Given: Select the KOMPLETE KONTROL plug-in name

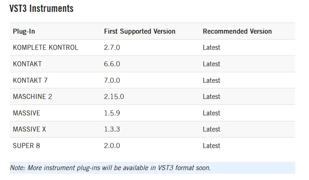Looking at the screenshot, I should [45, 48].
